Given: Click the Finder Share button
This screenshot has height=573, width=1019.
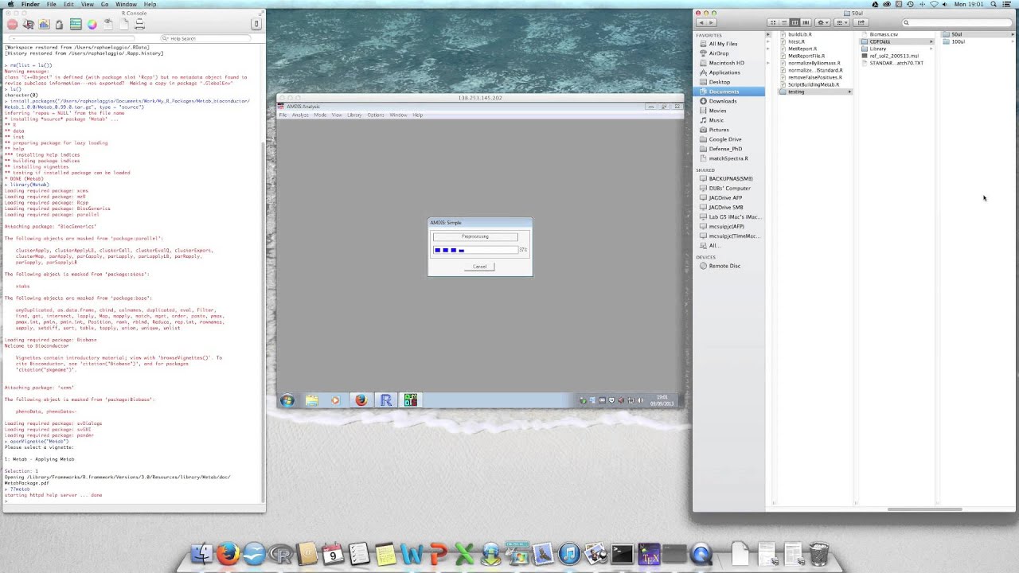Looking at the screenshot, I should tap(861, 22).
